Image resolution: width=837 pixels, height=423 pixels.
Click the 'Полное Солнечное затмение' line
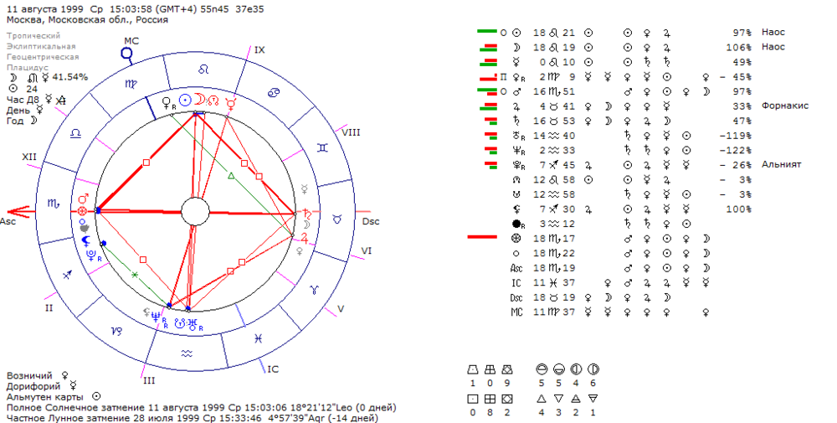(201, 408)
